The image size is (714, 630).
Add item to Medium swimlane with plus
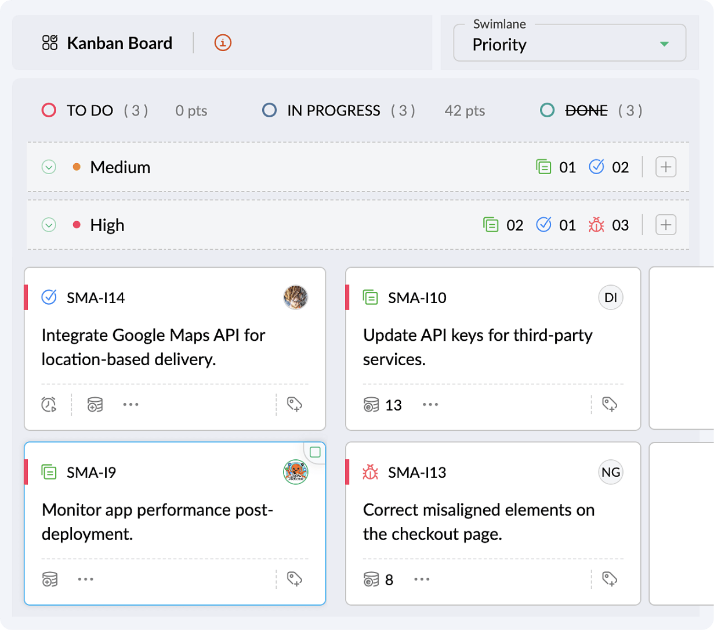coord(666,167)
